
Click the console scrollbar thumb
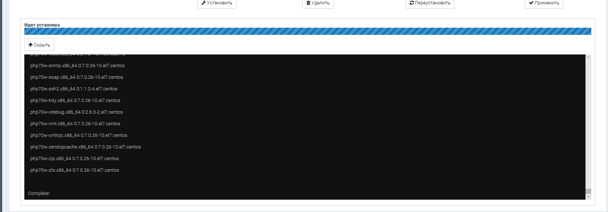click(588, 191)
